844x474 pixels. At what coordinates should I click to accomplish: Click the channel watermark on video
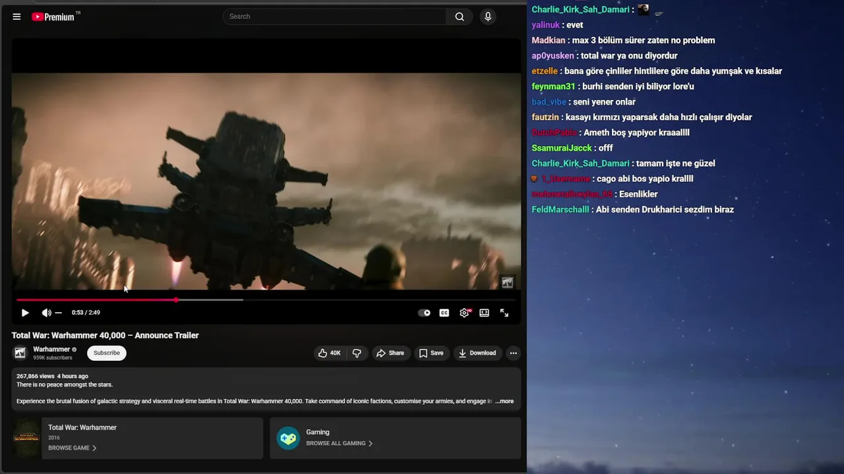[x=507, y=282]
